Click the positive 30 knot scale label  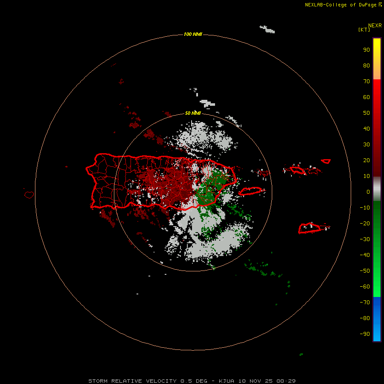click(367, 145)
